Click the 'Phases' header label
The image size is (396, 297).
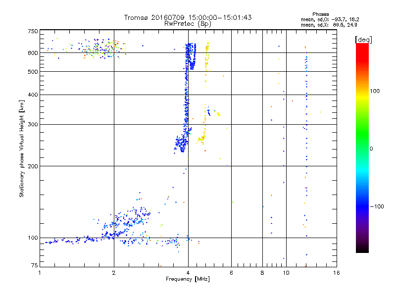320,14
